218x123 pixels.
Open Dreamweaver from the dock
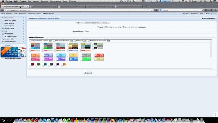pyautogui.click(x=104, y=120)
